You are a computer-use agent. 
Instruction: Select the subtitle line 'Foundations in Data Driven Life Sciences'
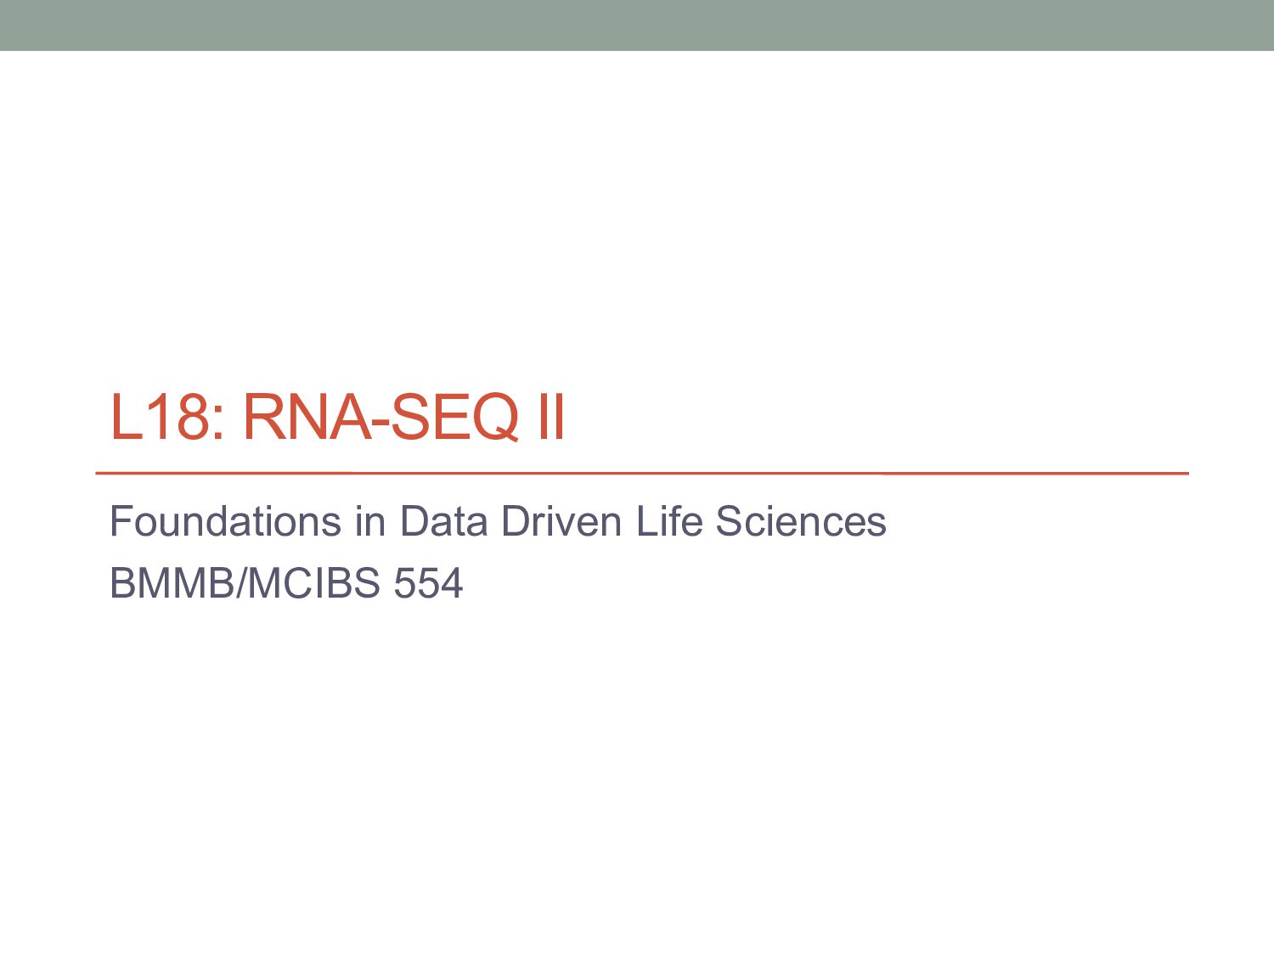(x=498, y=521)
